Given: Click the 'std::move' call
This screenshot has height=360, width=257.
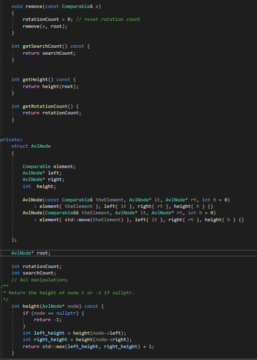Looking at the screenshot, I should click(78, 220).
